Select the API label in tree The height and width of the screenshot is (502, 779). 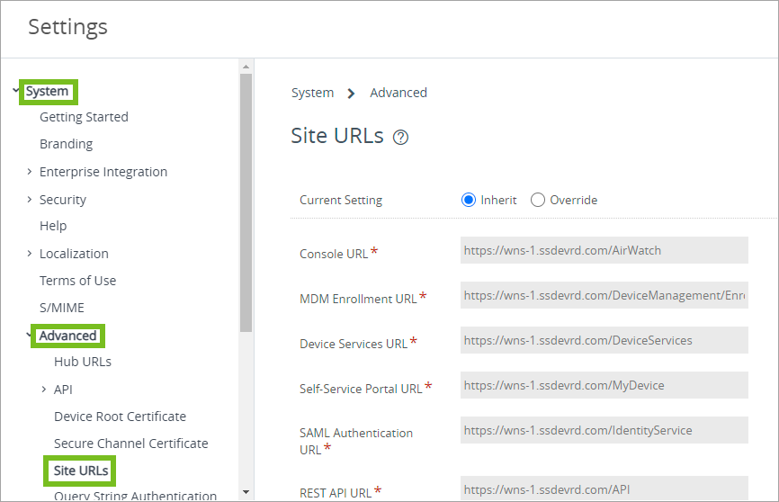63,390
